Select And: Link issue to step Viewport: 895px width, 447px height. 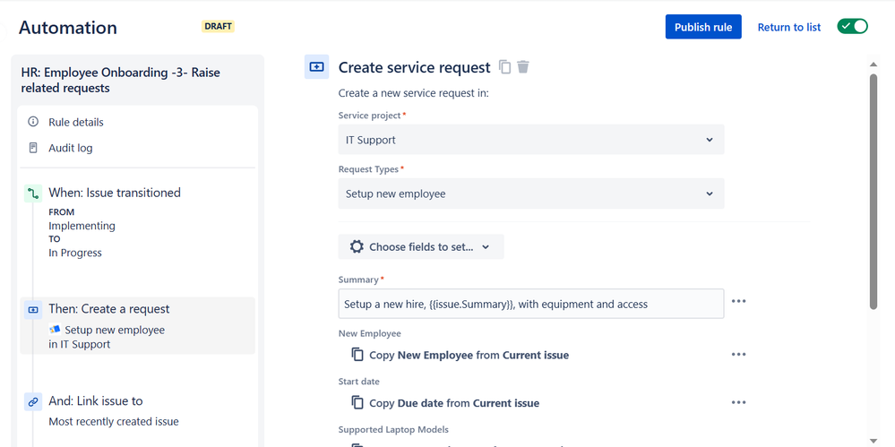95,400
